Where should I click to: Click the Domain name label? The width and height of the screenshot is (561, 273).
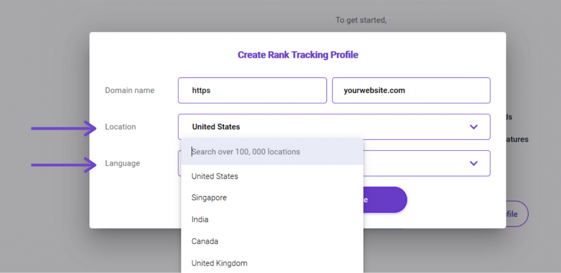[129, 90]
